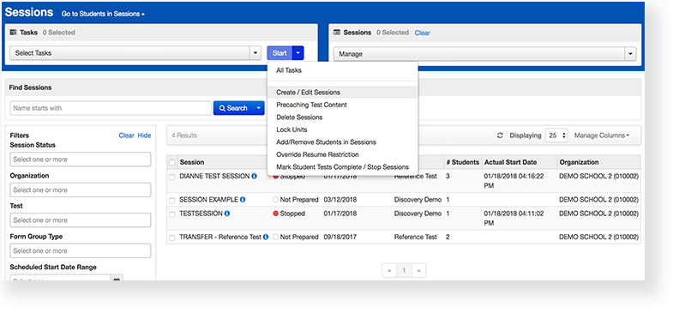Click the info icon next to SESSION EXAMPLE
Screen dimensions: 679x313
pyautogui.click(x=243, y=200)
